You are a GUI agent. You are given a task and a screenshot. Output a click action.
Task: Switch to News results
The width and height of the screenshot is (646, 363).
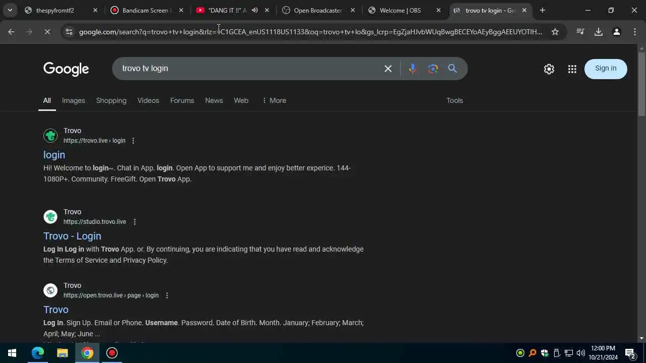point(214,100)
